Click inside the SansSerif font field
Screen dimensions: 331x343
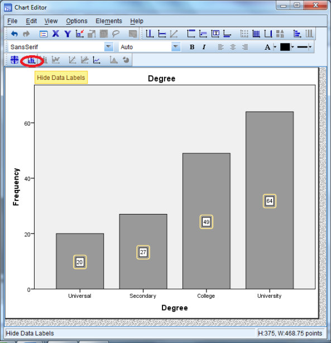(56, 47)
